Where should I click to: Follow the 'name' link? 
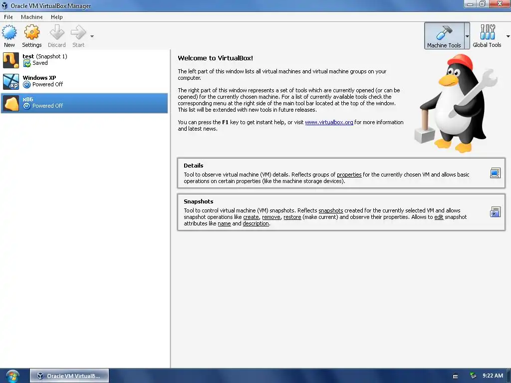[x=224, y=223]
